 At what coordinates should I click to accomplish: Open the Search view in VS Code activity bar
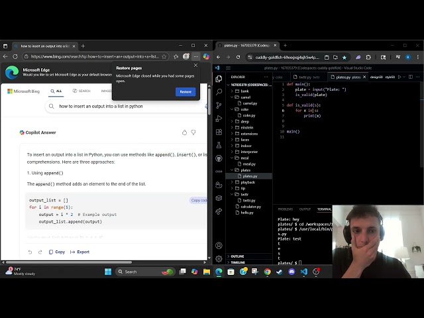point(219,92)
